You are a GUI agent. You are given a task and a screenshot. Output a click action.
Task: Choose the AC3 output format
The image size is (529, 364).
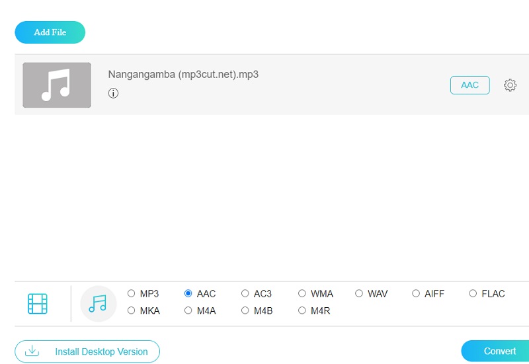[245, 294]
